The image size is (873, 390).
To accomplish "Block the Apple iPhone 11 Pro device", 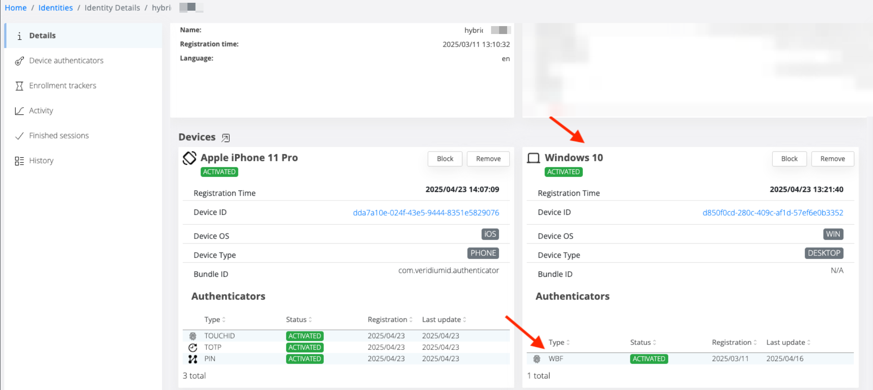I will (445, 159).
